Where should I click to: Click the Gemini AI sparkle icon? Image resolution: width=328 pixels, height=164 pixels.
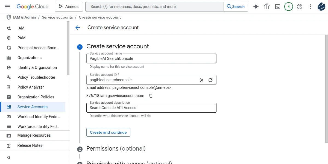point(256,7)
